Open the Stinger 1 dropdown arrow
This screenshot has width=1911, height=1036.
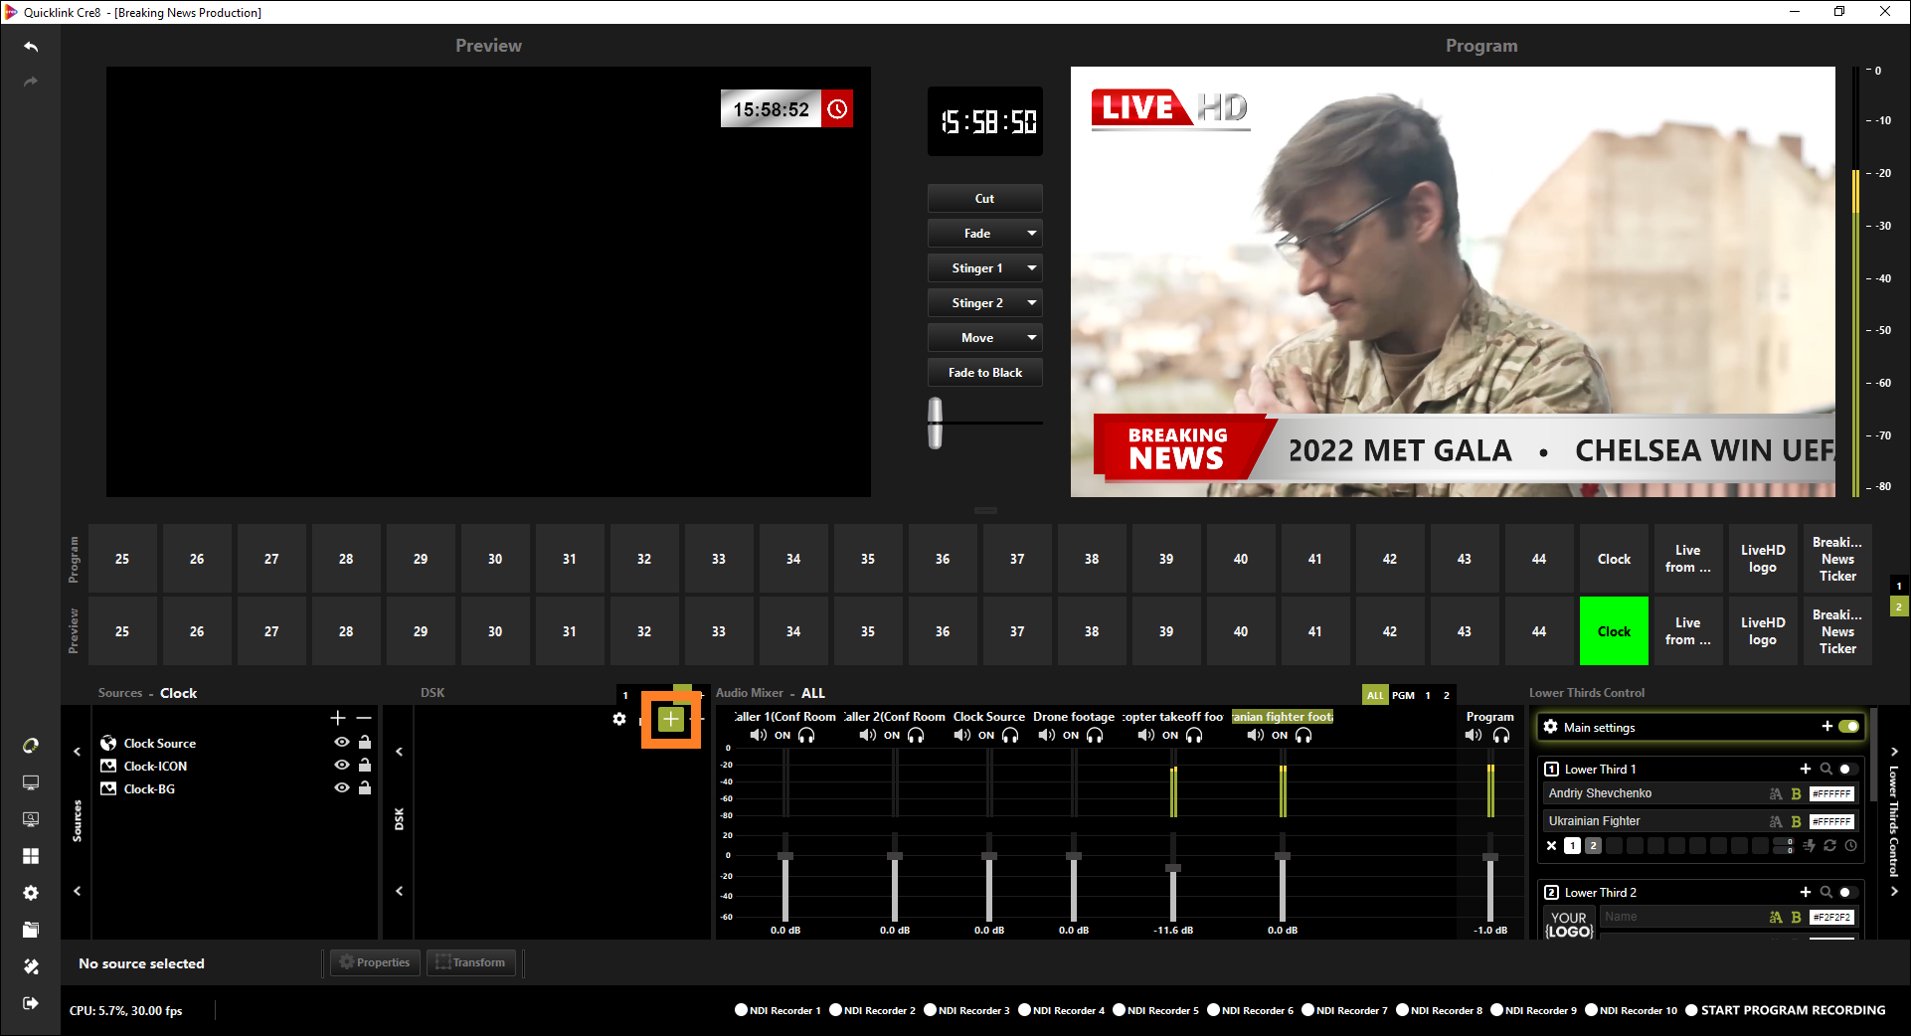[x=1032, y=268]
